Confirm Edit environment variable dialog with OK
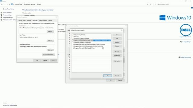Image resolution: width=193 pixels, height=108 pixels. (107, 76)
